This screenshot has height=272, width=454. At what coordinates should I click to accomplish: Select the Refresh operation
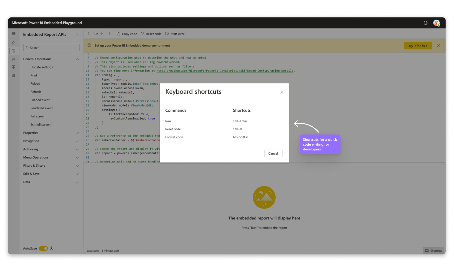[36, 92]
